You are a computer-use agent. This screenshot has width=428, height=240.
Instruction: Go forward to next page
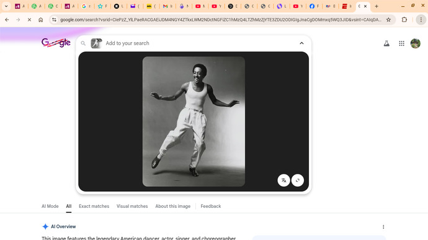pyautogui.click(x=18, y=20)
